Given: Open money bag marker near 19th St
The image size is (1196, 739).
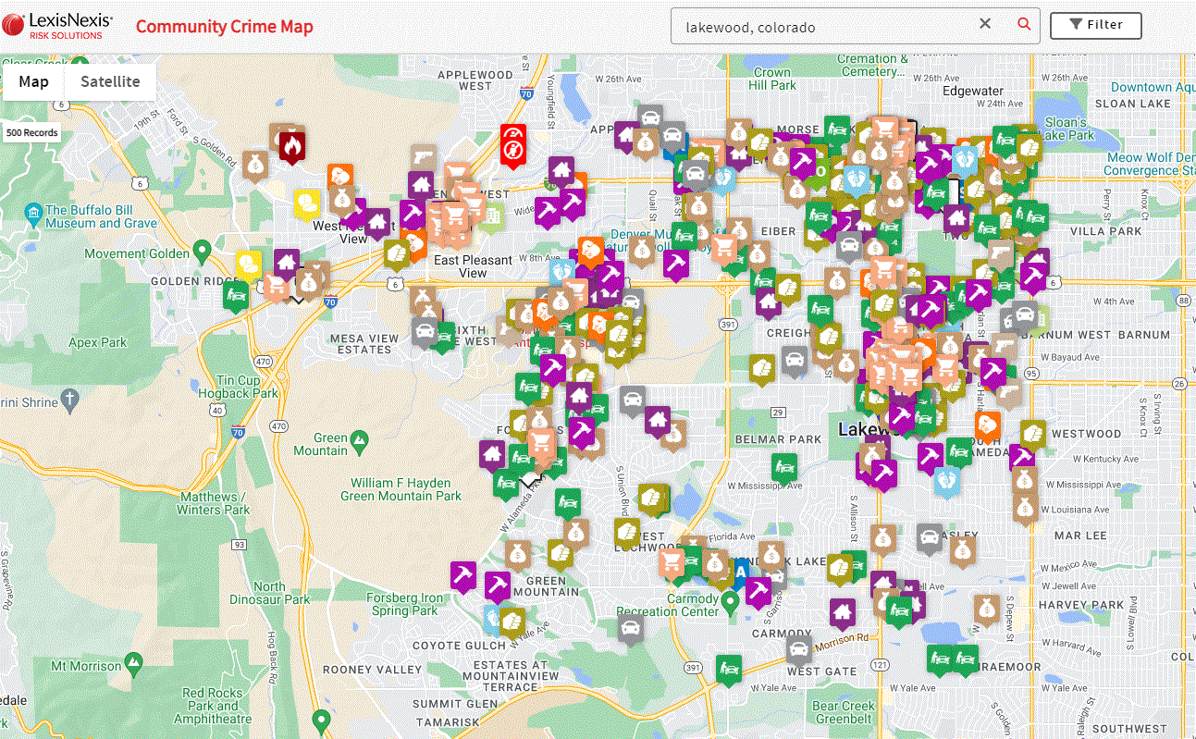Looking at the screenshot, I should coord(256,164).
